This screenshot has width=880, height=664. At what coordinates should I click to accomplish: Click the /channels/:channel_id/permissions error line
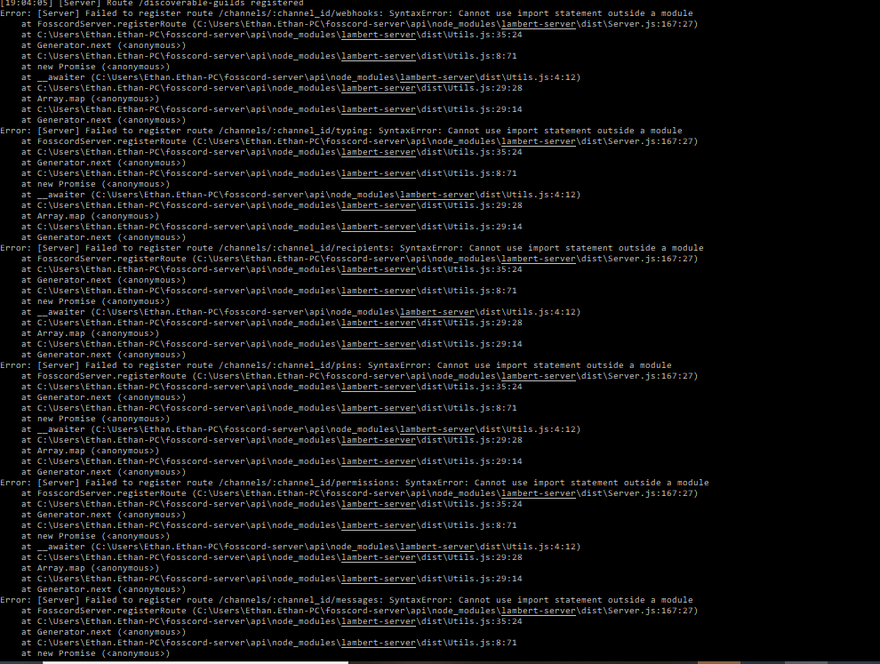click(354, 483)
